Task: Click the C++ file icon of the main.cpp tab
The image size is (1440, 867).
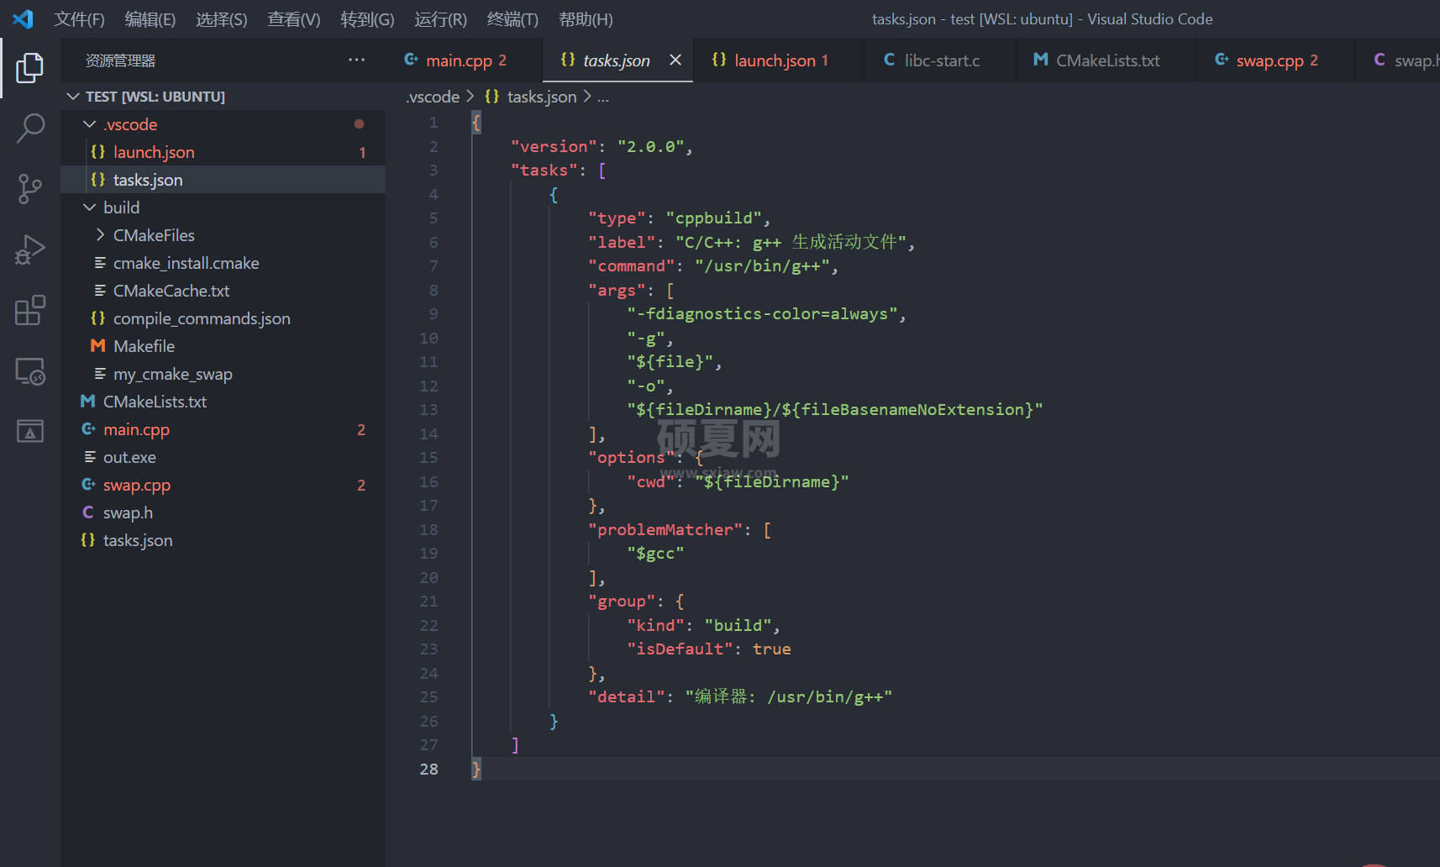Action: [x=411, y=60]
